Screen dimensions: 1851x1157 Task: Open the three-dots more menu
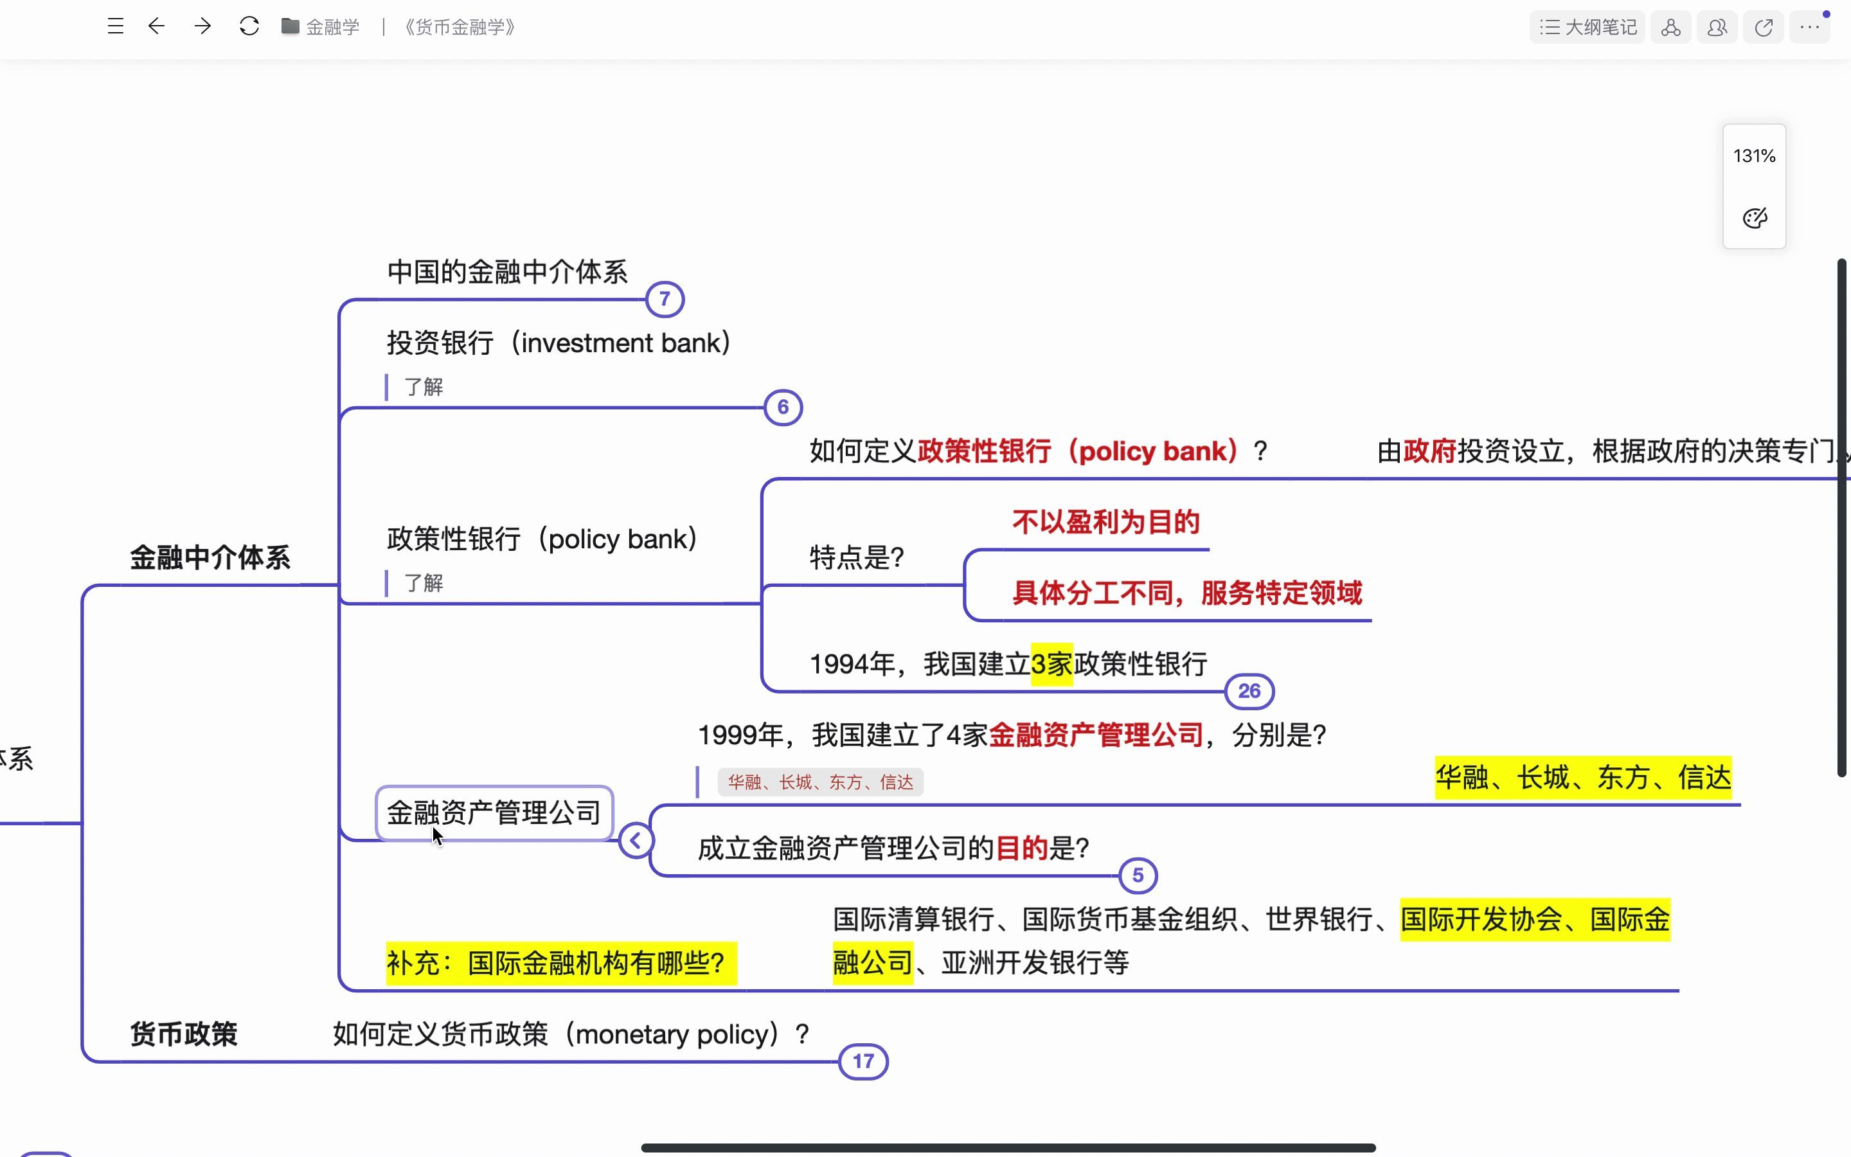1810,28
